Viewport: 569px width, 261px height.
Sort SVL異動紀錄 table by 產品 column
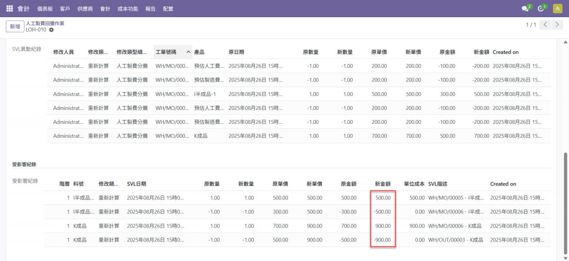point(199,52)
